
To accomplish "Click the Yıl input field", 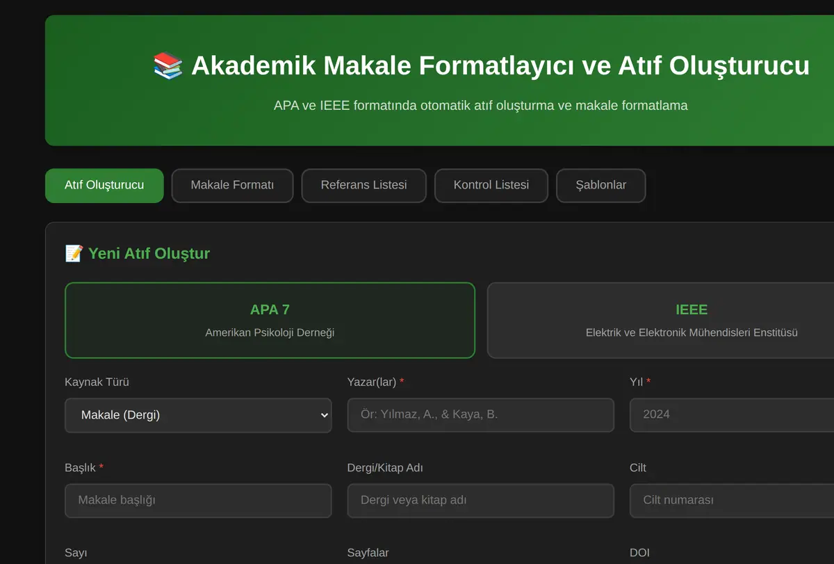I will click(x=732, y=414).
